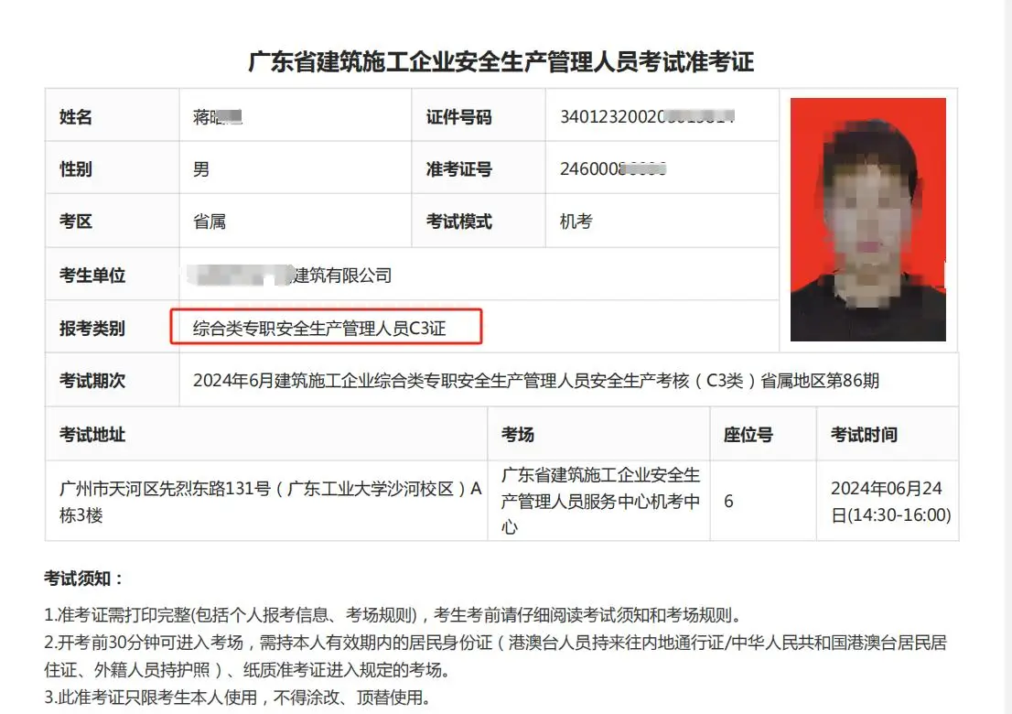Click the 考生单位 company name text
1012x714 pixels.
pos(290,275)
